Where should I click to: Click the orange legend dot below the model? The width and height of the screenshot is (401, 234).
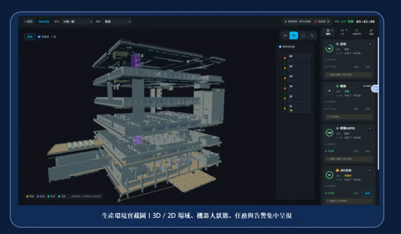click(x=28, y=196)
